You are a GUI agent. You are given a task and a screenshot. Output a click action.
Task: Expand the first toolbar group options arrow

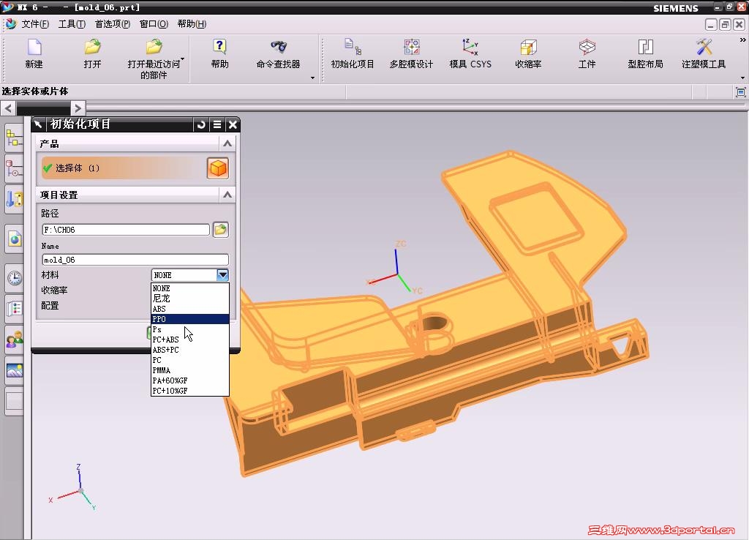click(312, 78)
